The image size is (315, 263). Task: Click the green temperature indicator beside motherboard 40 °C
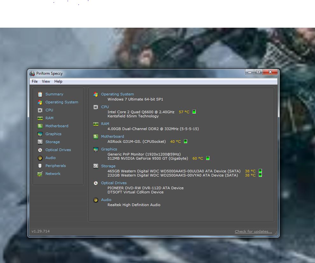click(185, 141)
